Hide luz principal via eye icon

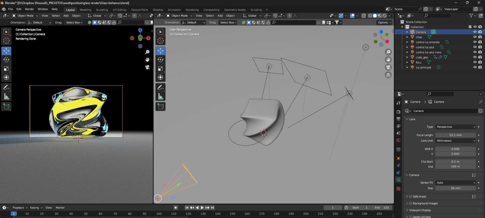coord(475,67)
